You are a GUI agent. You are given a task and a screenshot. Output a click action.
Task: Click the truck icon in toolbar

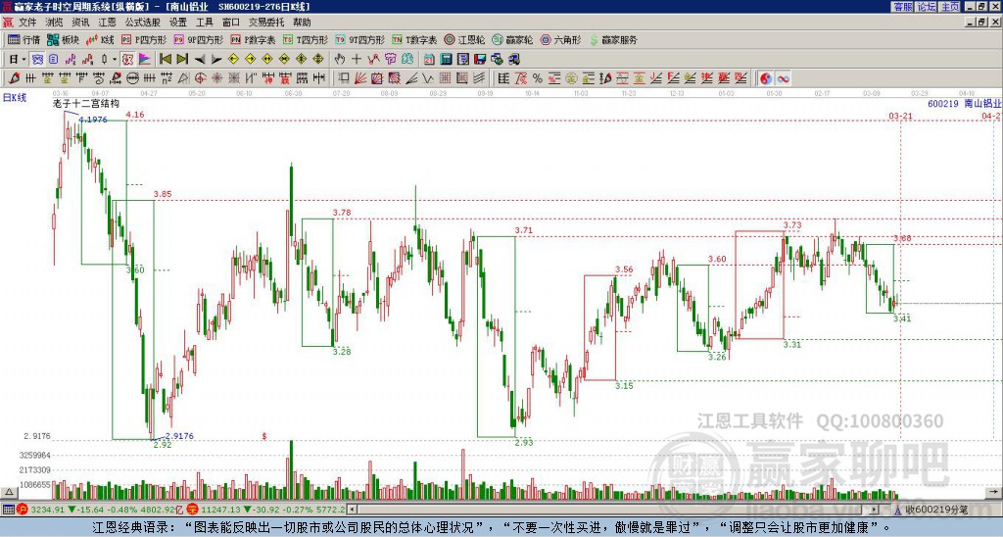pyautogui.click(x=513, y=59)
